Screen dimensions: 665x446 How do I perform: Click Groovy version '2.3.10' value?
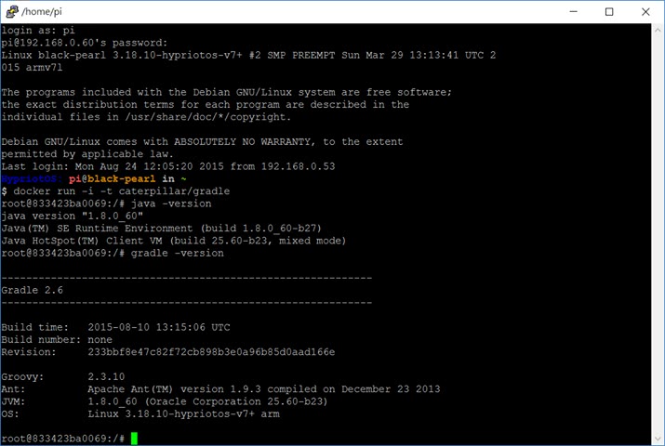(106, 376)
